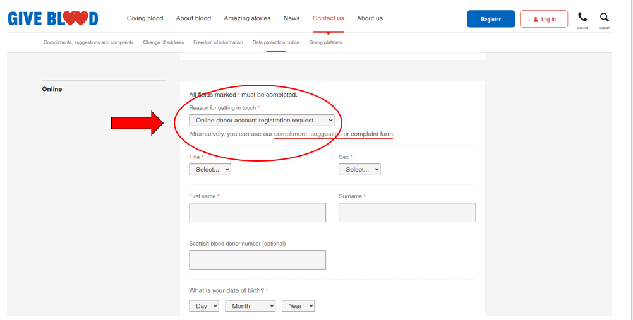Open the Sex select dropdown
Screen dimensions: 633x320
pyautogui.click(x=359, y=169)
